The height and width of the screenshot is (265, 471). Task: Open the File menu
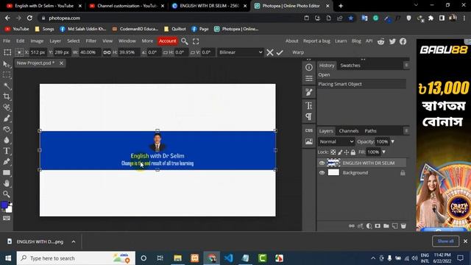[7, 41]
